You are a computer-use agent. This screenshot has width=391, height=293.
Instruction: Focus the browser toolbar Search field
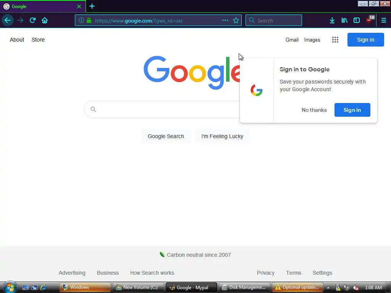274,21
